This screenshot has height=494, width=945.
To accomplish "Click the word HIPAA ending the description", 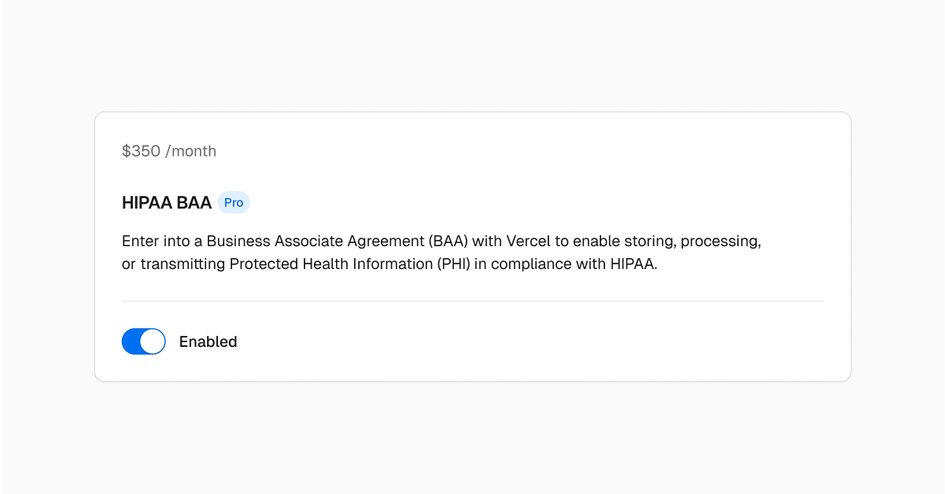I will 633,264.
